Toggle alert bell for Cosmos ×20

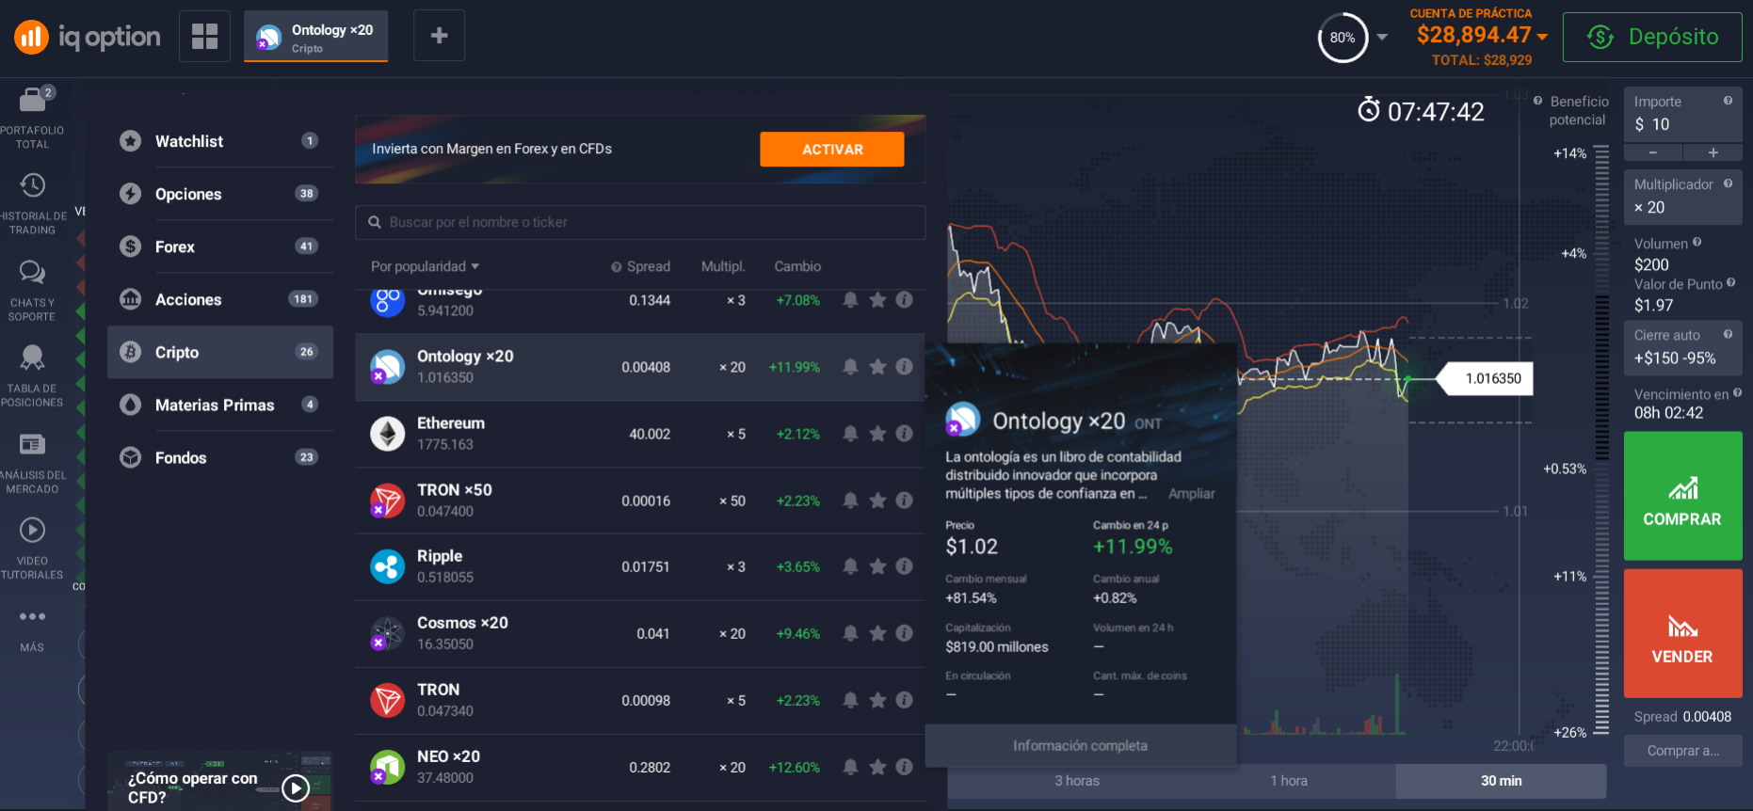(x=850, y=633)
